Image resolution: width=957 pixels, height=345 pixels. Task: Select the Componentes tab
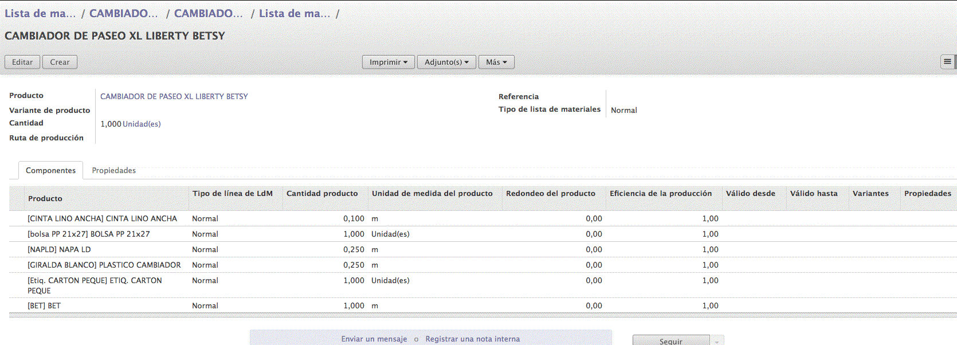[50, 170]
